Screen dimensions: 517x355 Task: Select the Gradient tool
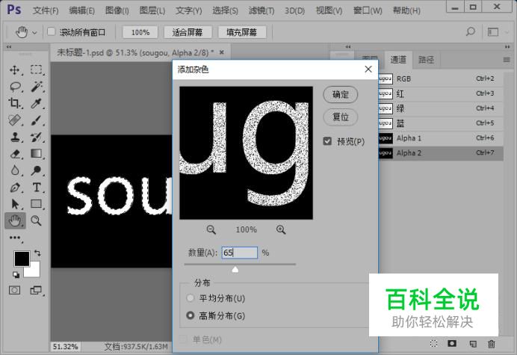(x=37, y=154)
